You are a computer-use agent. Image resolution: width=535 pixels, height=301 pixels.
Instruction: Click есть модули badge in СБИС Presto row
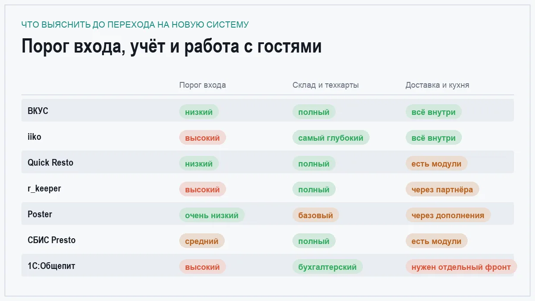436,241
